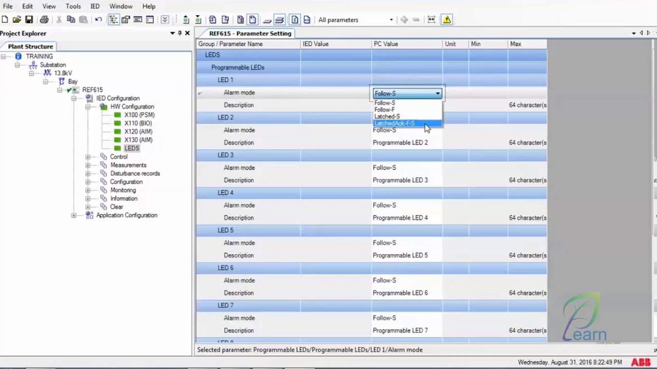The image size is (657, 369).
Task: Click the Copy toolbar icon
Action: tap(71, 19)
